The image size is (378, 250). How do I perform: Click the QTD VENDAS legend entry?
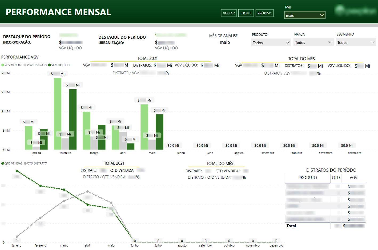pyautogui.click(x=12, y=163)
